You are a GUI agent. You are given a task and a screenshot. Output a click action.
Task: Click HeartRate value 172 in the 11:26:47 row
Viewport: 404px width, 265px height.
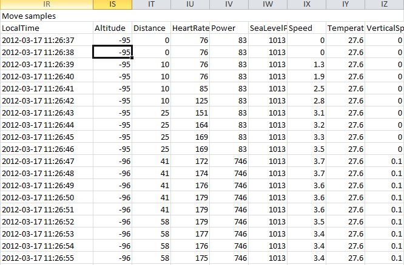pyautogui.click(x=190, y=161)
